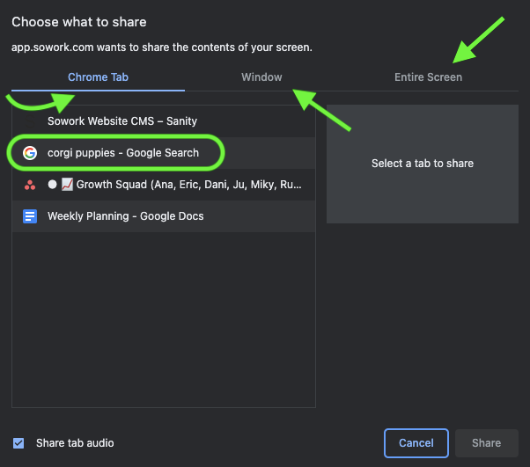
Task: Click the Share tab audio label
Action: pyautogui.click(x=75, y=443)
